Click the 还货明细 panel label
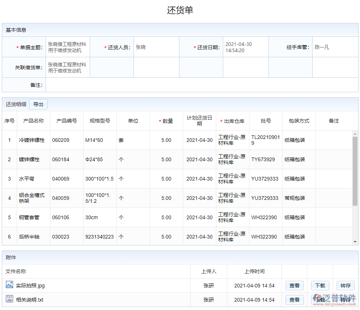Image resolution: width=360 pixels, height=310 pixels. coord(15,104)
